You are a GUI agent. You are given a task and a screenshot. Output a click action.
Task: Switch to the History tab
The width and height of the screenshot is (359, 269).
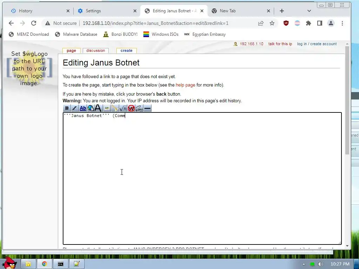tap(39, 11)
